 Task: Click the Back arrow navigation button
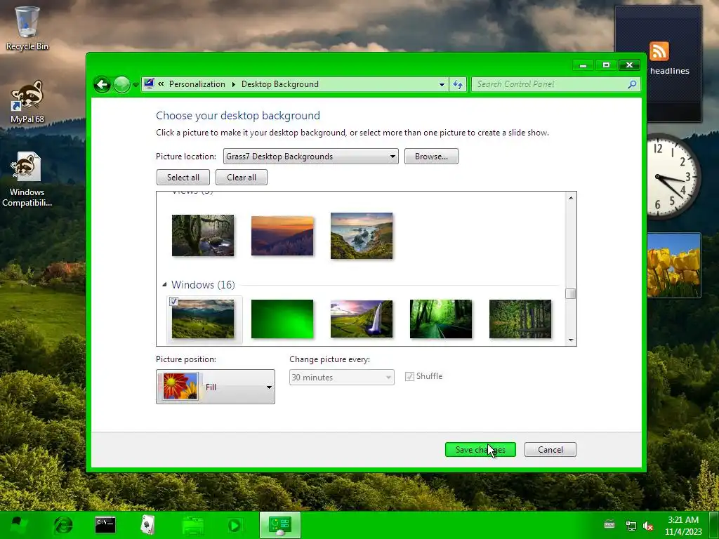coord(103,84)
